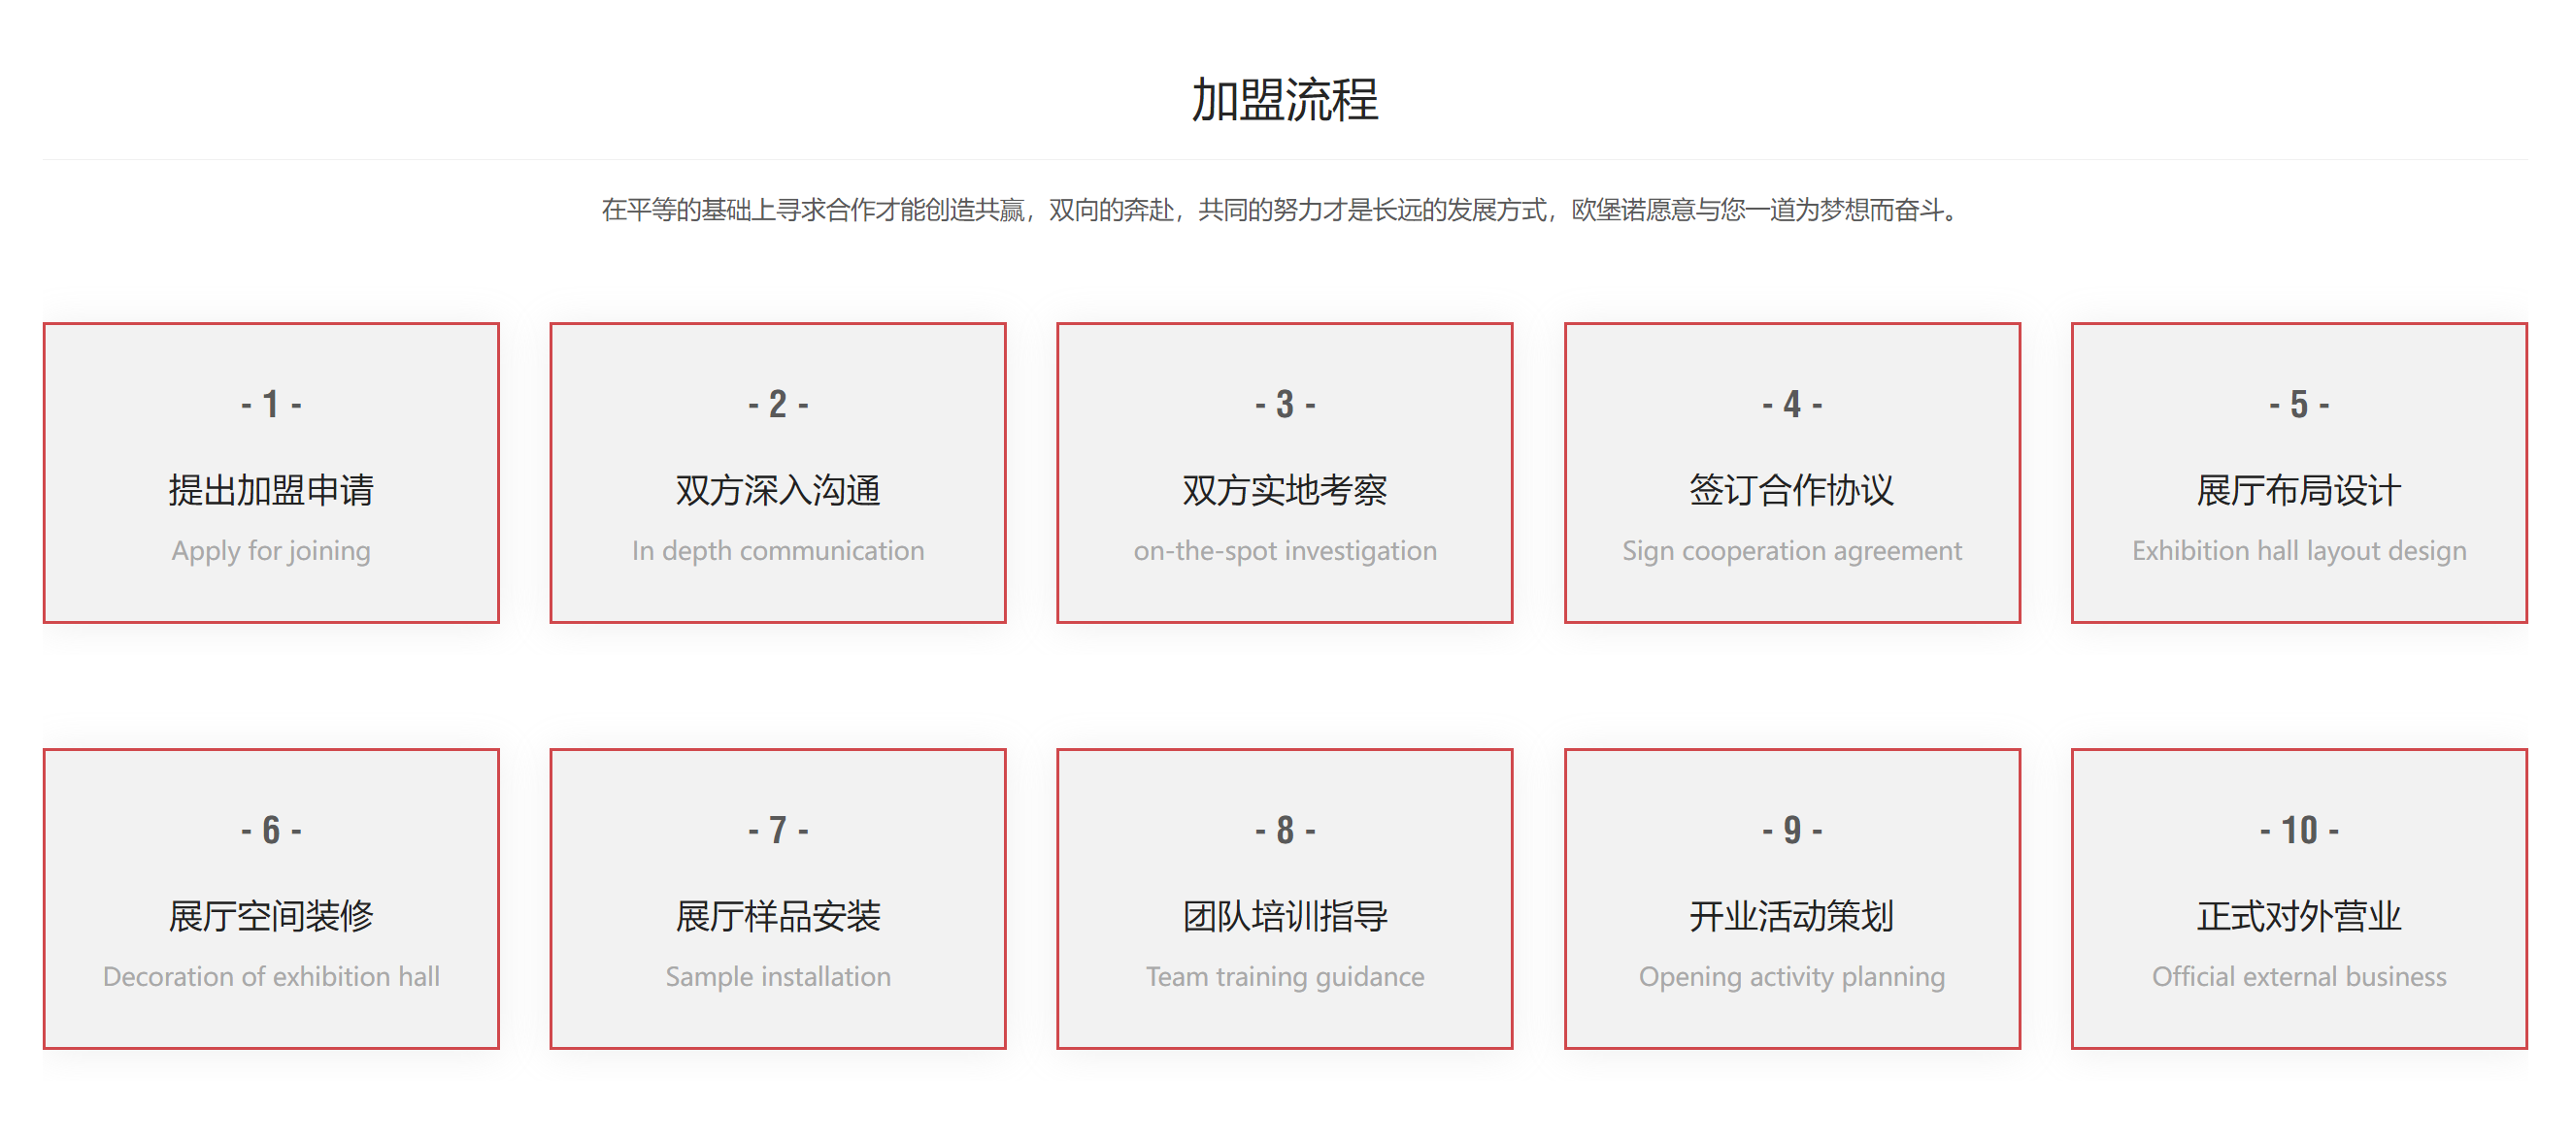Click 'In depth communication' subtitle
Image resolution: width=2573 pixels, height=1144 pixels.
(777, 551)
